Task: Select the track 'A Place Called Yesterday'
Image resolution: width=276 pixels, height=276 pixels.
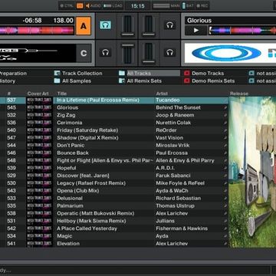Action: [x=87, y=228]
